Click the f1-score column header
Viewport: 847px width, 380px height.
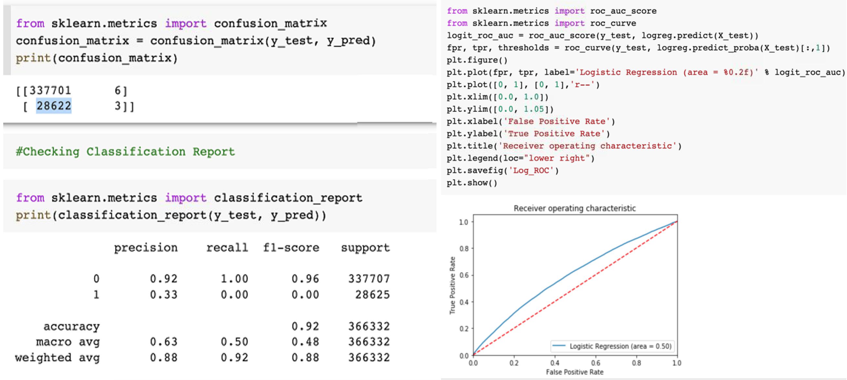coord(291,247)
